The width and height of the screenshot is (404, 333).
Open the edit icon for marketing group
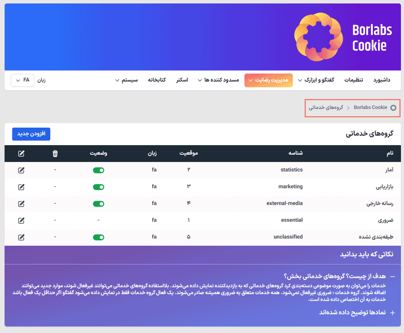pos(21,187)
